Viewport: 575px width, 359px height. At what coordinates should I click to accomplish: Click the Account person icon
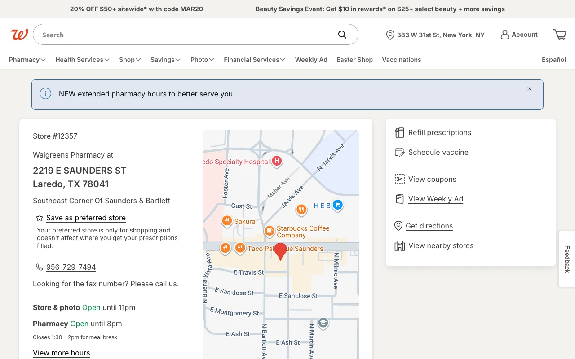coord(505,35)
